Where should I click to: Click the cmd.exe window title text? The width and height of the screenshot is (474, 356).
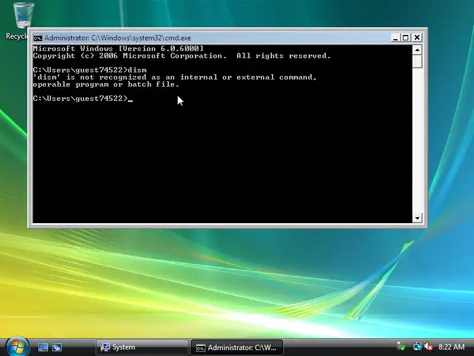tap(117, 38)
